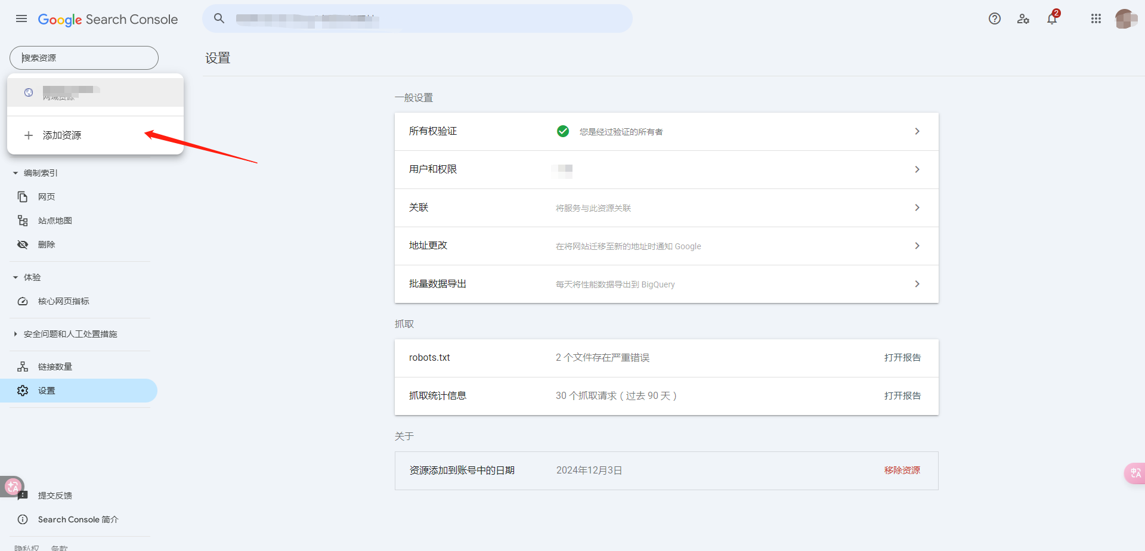Open 站点地图 sitemap in the sidebar
This screenshot has width=1145, height=551.
(55, 221)
